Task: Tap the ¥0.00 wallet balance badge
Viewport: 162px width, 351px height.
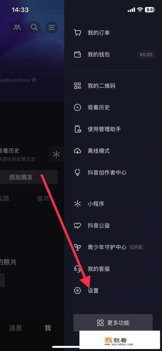Action: [146, 55]
